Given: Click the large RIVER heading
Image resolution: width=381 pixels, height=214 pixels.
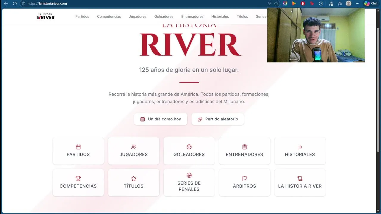Looking at the screenshot, I should [x=190, y=45].
